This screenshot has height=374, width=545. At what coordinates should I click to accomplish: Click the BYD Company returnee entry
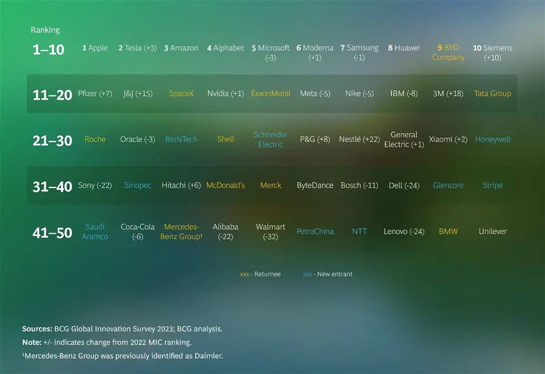pyautogui.click(x=448, y=53)
